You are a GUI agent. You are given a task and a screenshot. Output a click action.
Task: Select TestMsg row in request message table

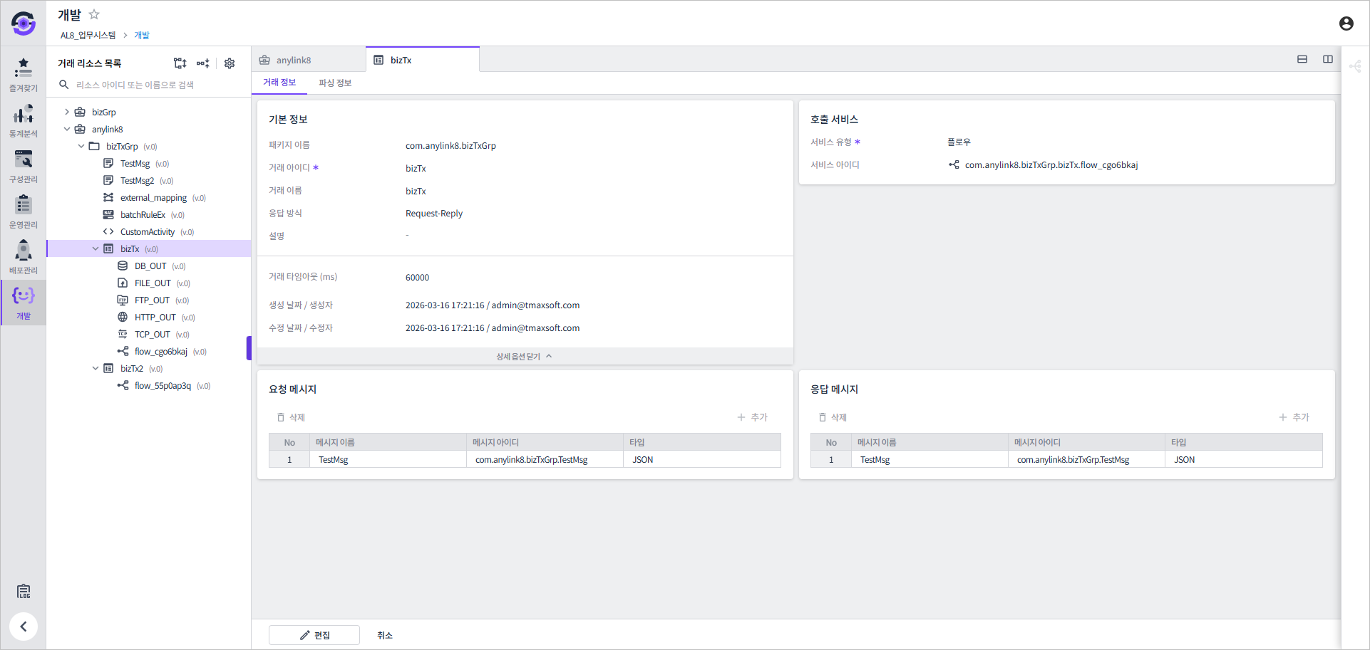coord(525,460)
